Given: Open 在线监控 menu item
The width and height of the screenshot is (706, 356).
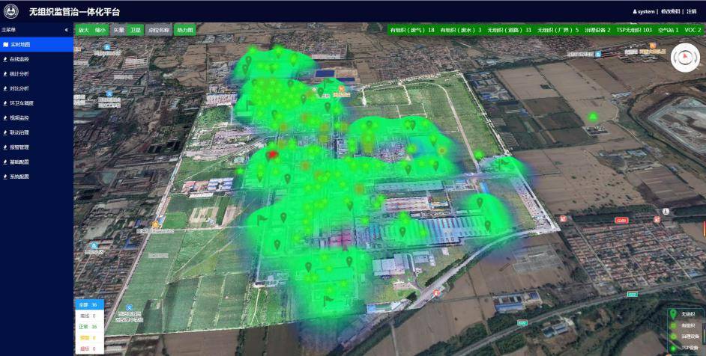Looking at the screenshot, I should coord(20,59).
